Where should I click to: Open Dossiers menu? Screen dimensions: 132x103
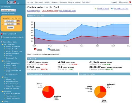click(55, 2)
